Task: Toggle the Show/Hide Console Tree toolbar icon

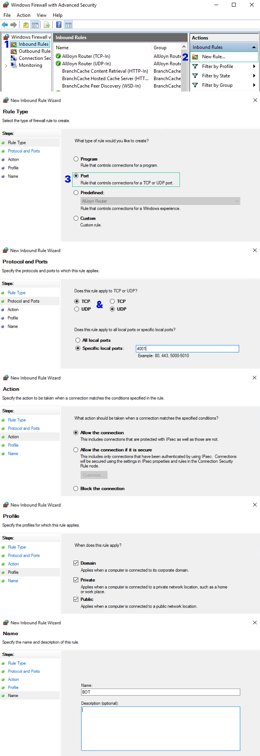Action: (35, 25)
